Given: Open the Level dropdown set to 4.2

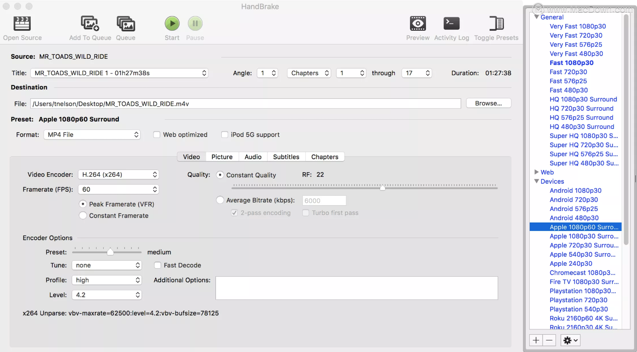Looking at the screenshot, I should click(107, 295).
